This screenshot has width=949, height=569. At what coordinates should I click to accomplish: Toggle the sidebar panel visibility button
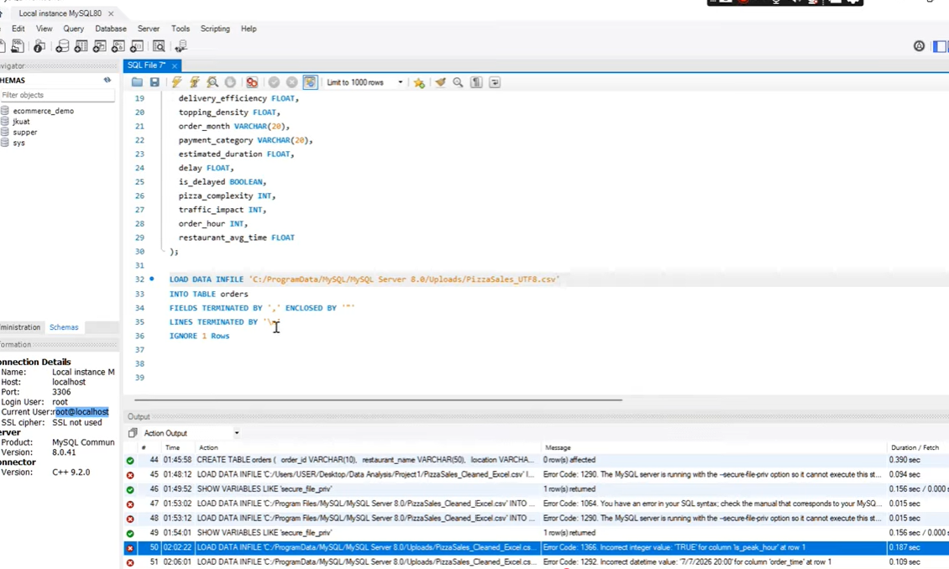click(940, 46)
